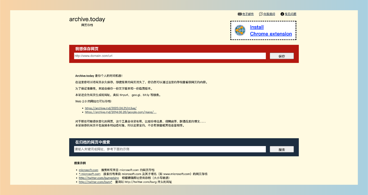Click the microsoft.com search example link
The image size is (368, 195).
88,170
